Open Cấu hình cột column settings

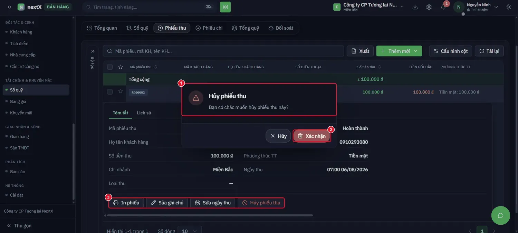click(x=451, y=51)
